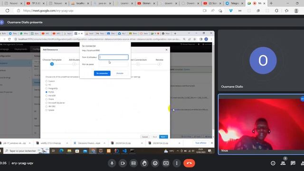The height and width of the screenshot is (171, 304).
Task: Click Next in Add Datasource wizard
Action: (x=163, y=137)
